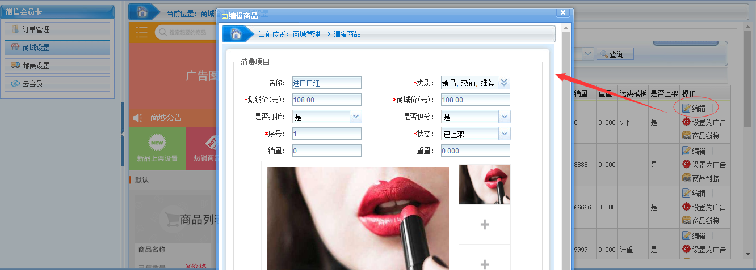Click 设置为广告 in the 66666 sales row
Screen dimensions: 756x270
(x=704, y=207)
